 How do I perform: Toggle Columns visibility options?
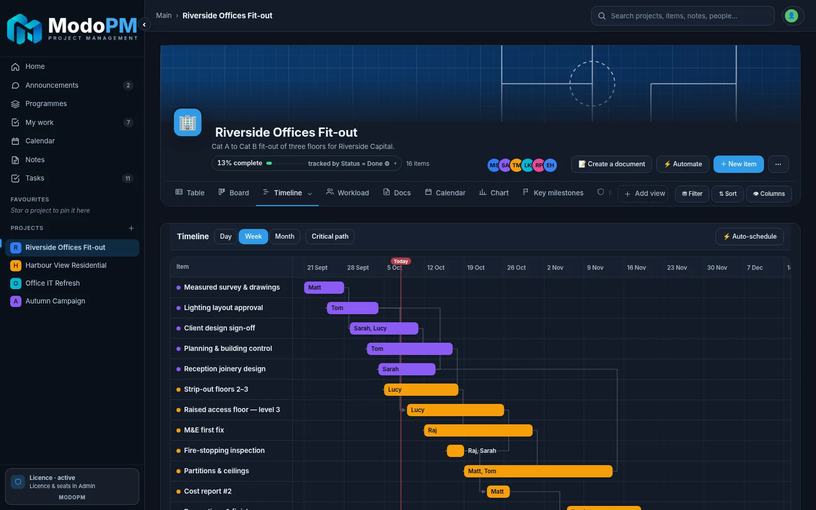pos(769,194)
